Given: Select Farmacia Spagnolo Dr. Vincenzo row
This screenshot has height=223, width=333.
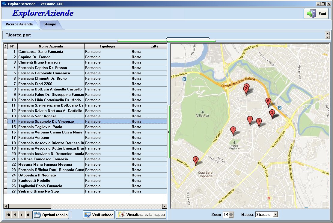Looking at the screenshot, I should pos(85,122).
